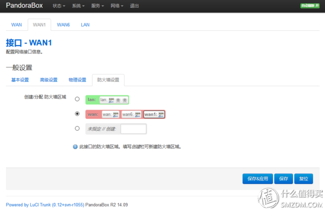
Task: Click the 一般设置 section heading
Action: click(x=19, y=68)
